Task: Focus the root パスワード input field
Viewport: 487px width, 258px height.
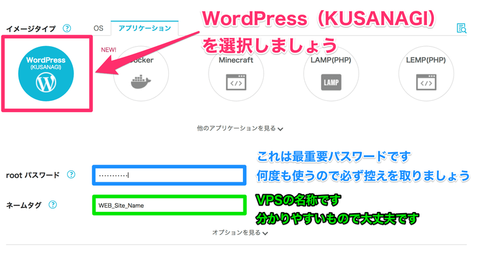Action: click(x=170, y=175)
